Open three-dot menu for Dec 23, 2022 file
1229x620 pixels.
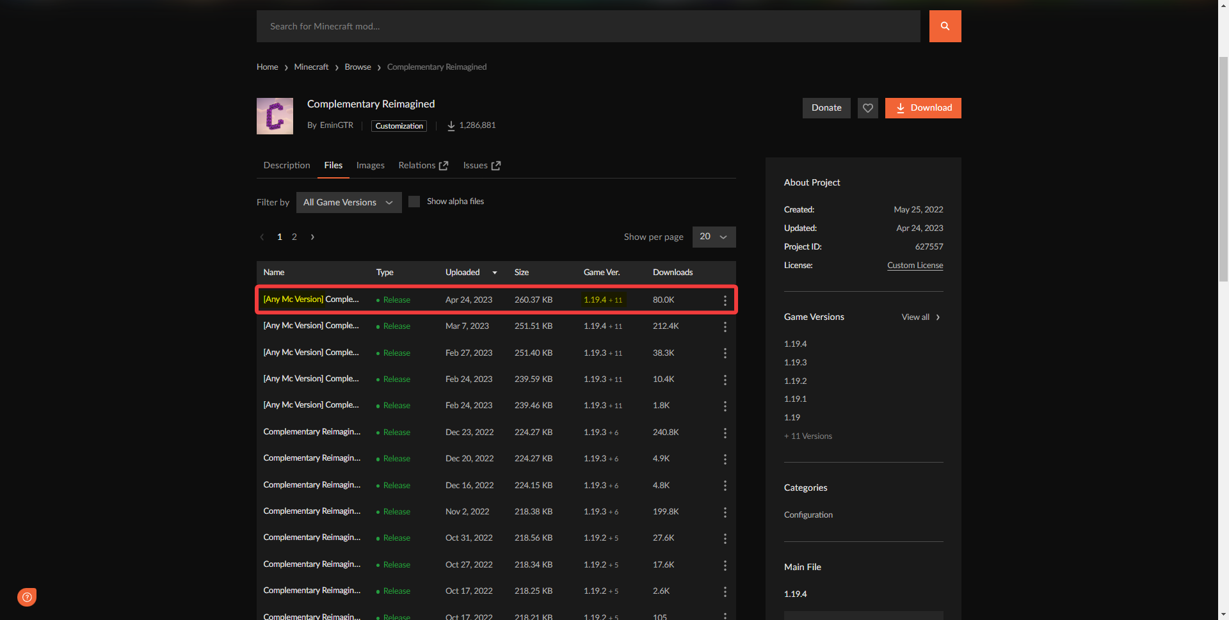pos(725,433)
